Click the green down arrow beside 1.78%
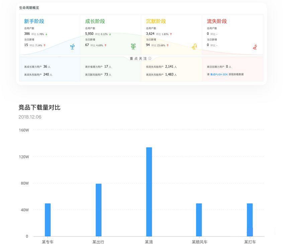This screenshot has height=244, width=283. (x=46, y=34)
